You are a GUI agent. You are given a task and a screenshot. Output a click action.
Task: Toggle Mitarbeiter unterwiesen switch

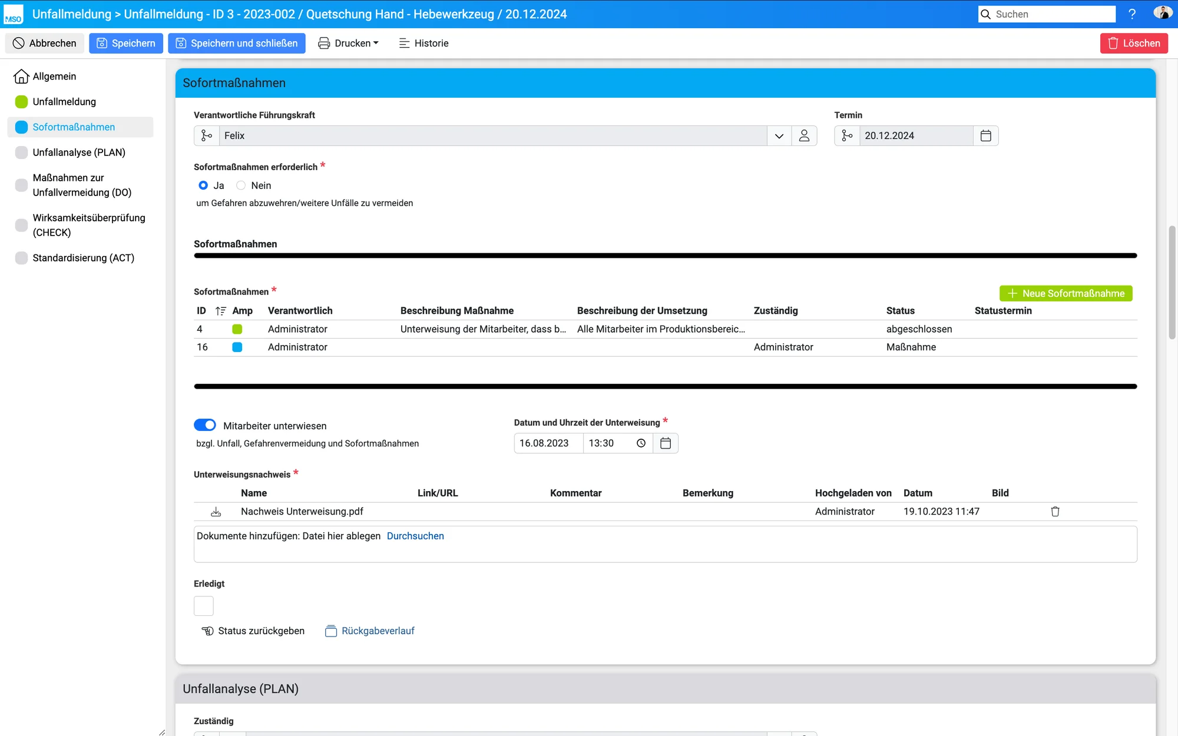pos(205,425)
